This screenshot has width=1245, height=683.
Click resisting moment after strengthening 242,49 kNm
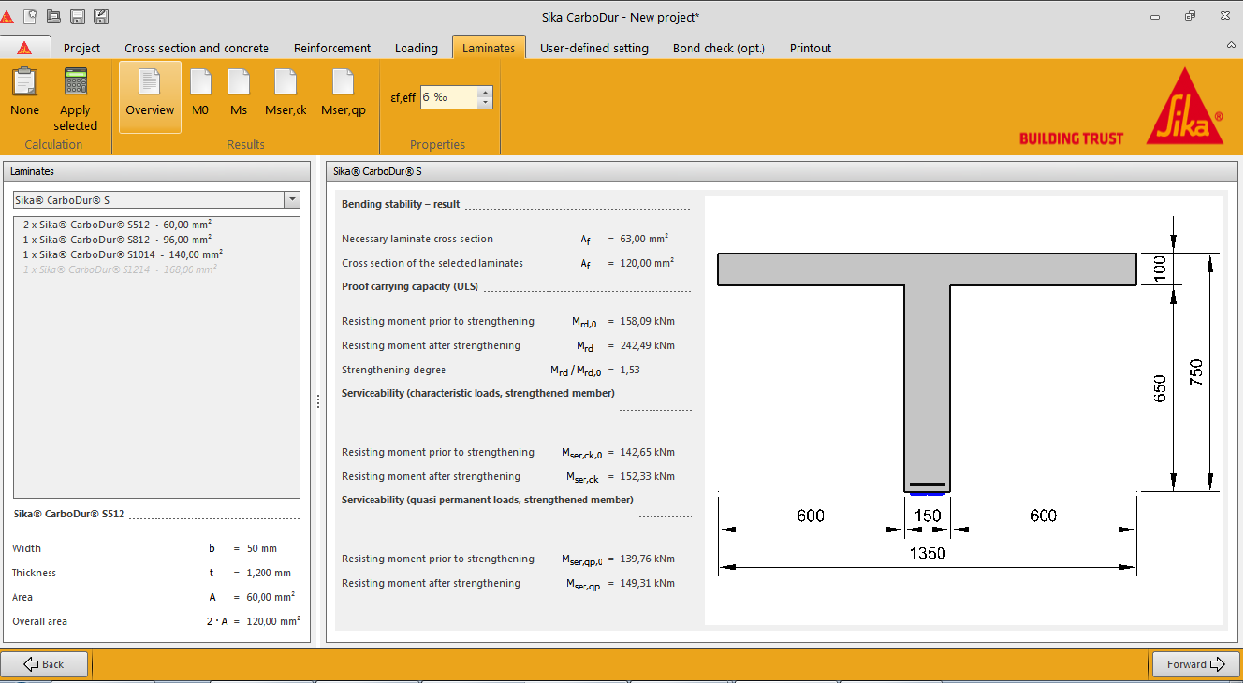click(647, 346)
